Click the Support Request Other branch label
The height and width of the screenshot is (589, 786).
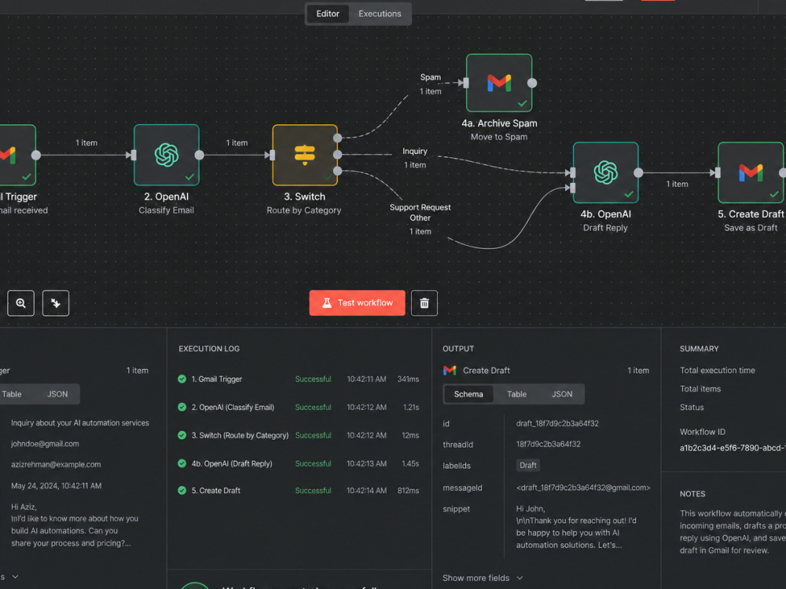[x=420, y=212]
